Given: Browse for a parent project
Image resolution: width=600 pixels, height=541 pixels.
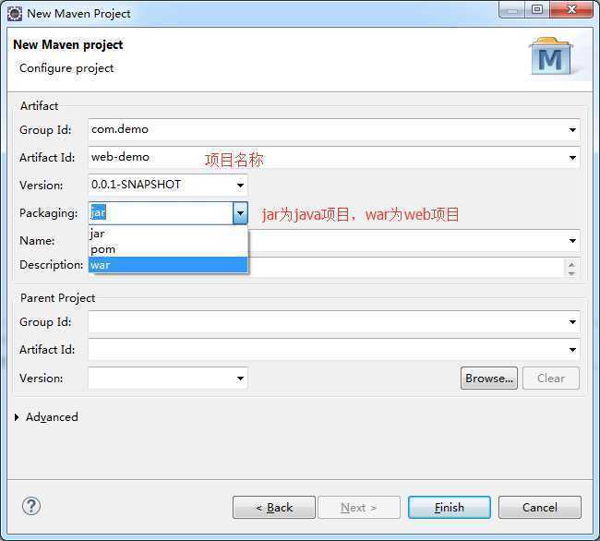Looking at the screenshot, I should tap(489, 378).
